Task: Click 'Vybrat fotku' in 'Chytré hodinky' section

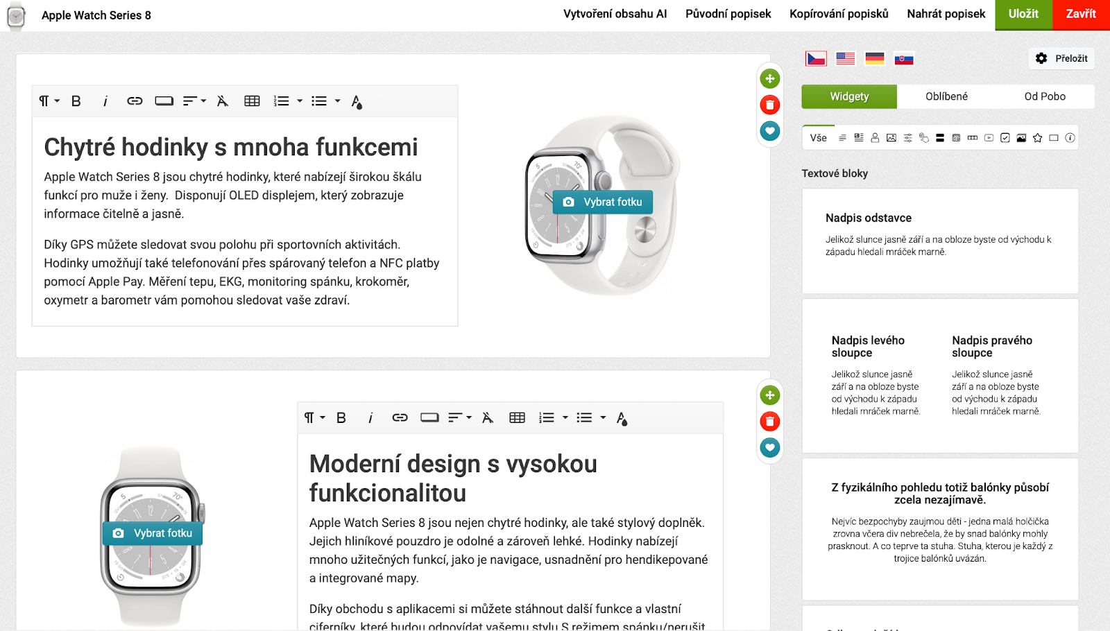Action: point(603,202)
